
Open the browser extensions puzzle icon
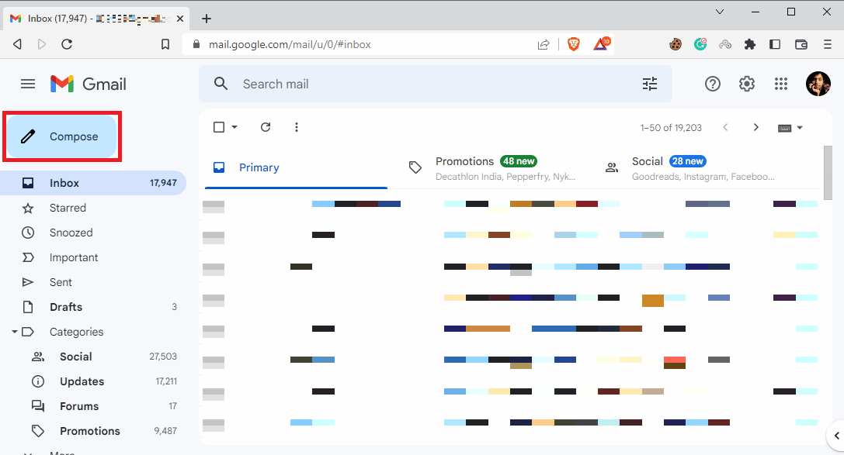[x=750, y=44]
